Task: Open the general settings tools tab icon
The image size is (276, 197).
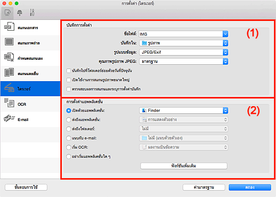Action: pos(32,12)
